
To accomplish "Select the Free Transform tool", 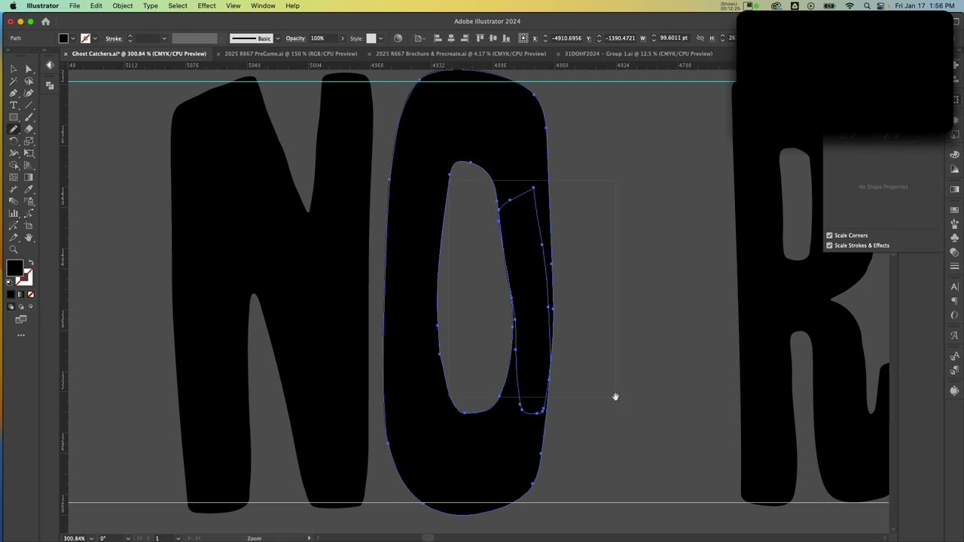I will (29, 153).
